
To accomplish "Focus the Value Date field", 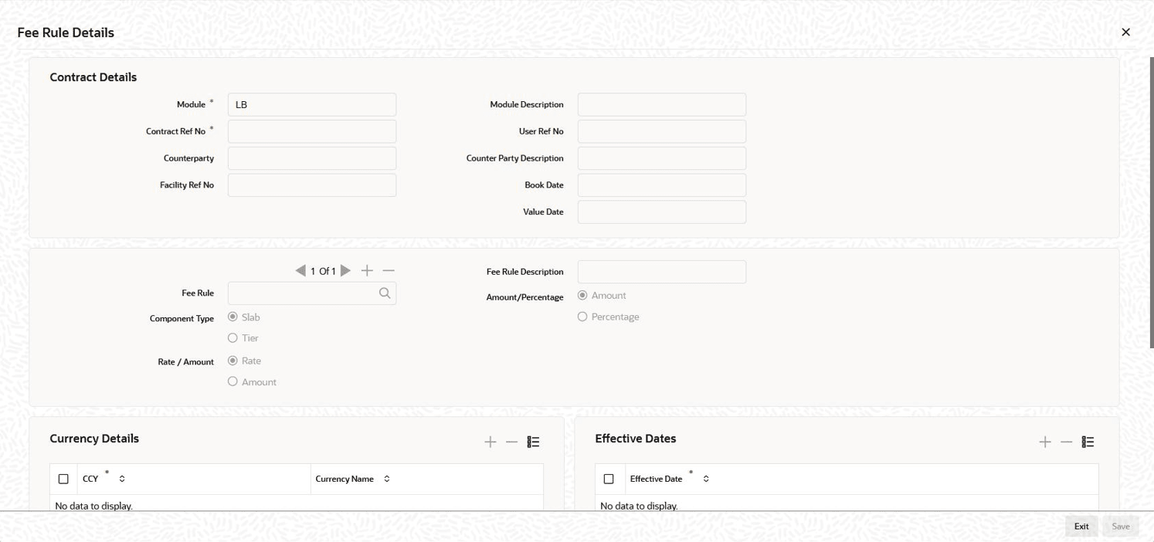I will click(x=662, y=212).
